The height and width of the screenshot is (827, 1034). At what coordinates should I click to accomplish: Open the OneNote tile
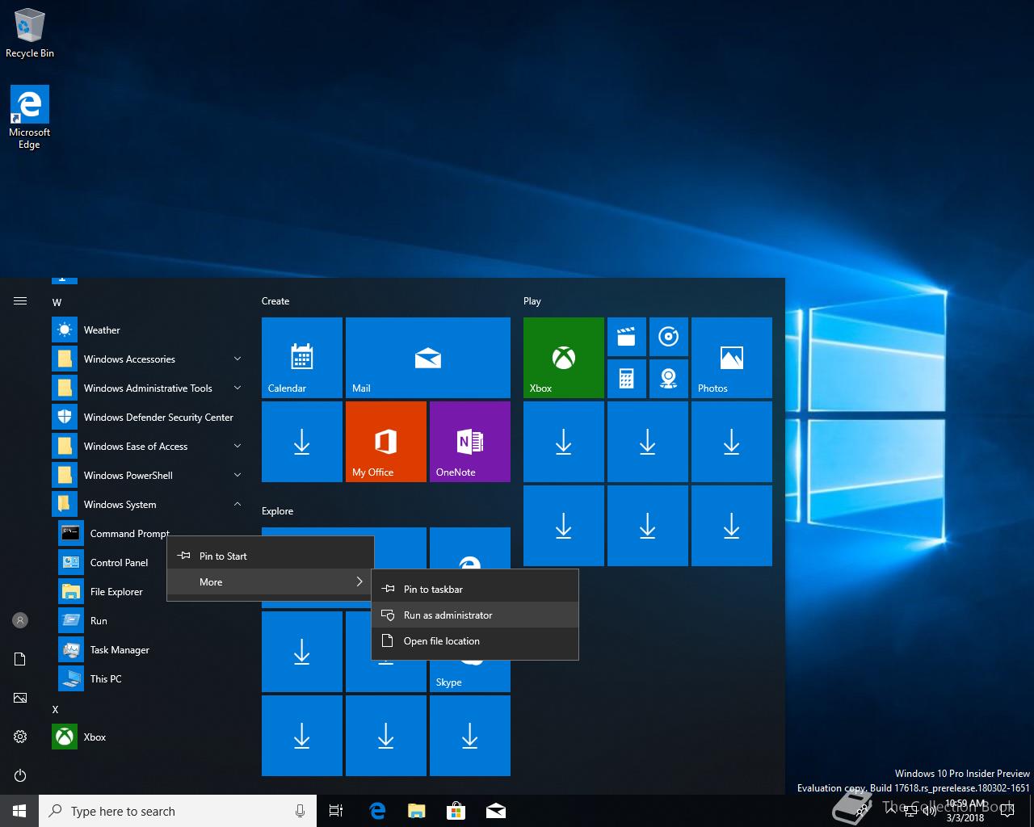470,442
